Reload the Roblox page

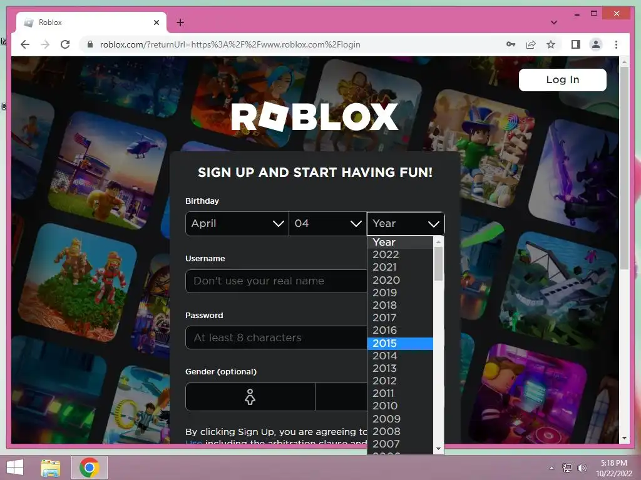(65, 44)
